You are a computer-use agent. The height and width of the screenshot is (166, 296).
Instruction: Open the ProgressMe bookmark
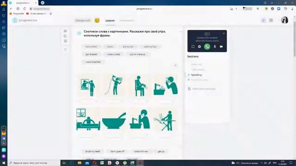tap(17, 13)
